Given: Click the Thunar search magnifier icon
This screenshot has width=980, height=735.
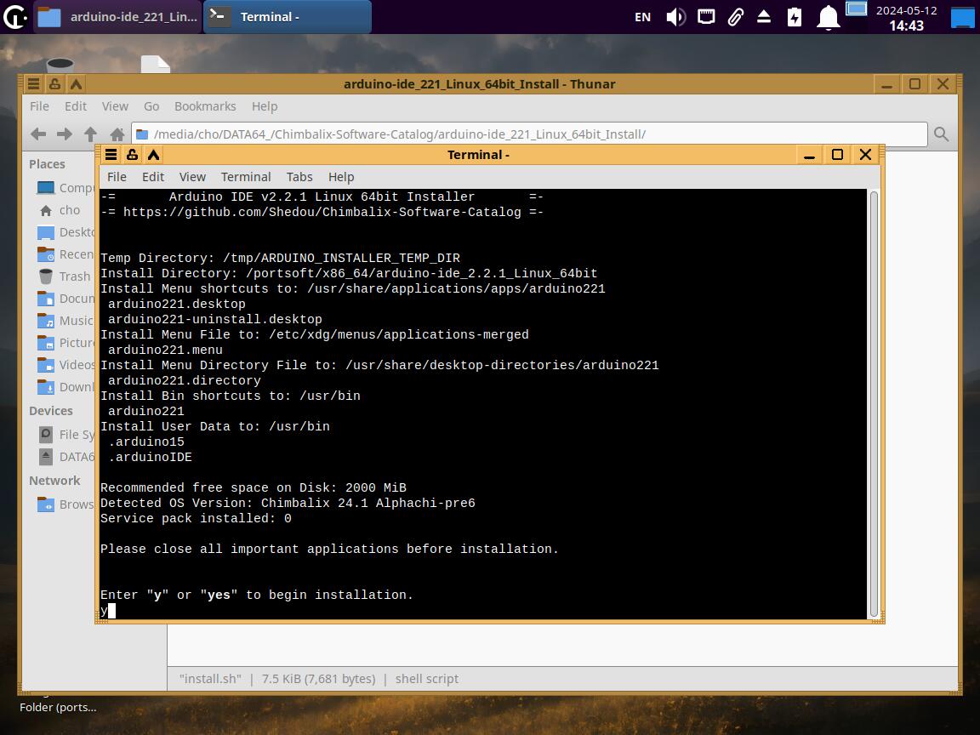Looking at the screenshot, I should coord(941,134).
